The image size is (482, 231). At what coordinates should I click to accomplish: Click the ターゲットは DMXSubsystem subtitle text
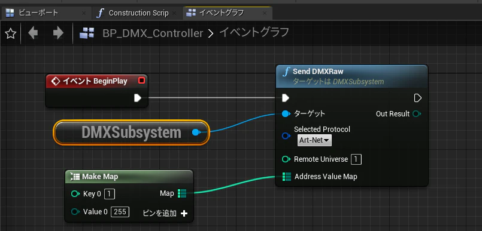pyautogui.click(x=339, y=82)
